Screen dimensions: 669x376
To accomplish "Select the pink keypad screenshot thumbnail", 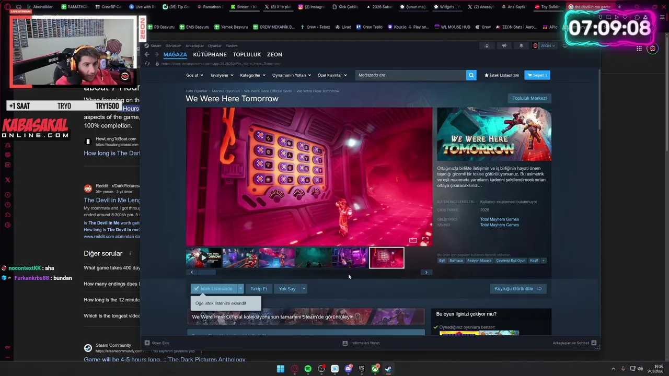I will click(387, 258).
